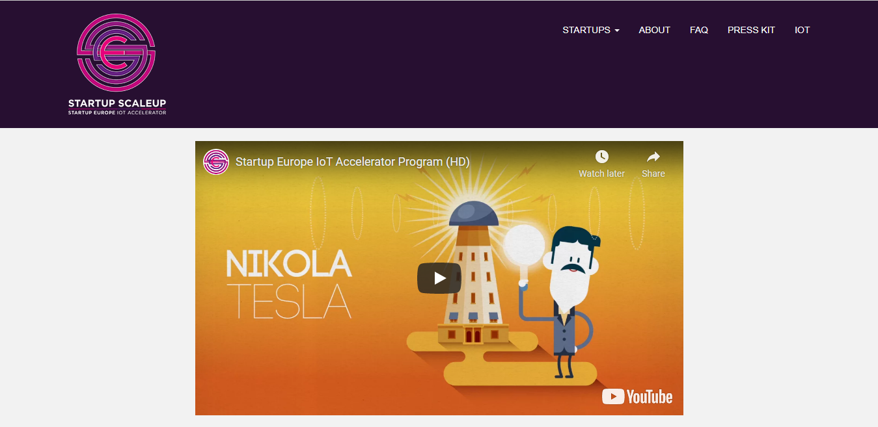
Task: Go to the ABOUT page
Action: point(654,30)
